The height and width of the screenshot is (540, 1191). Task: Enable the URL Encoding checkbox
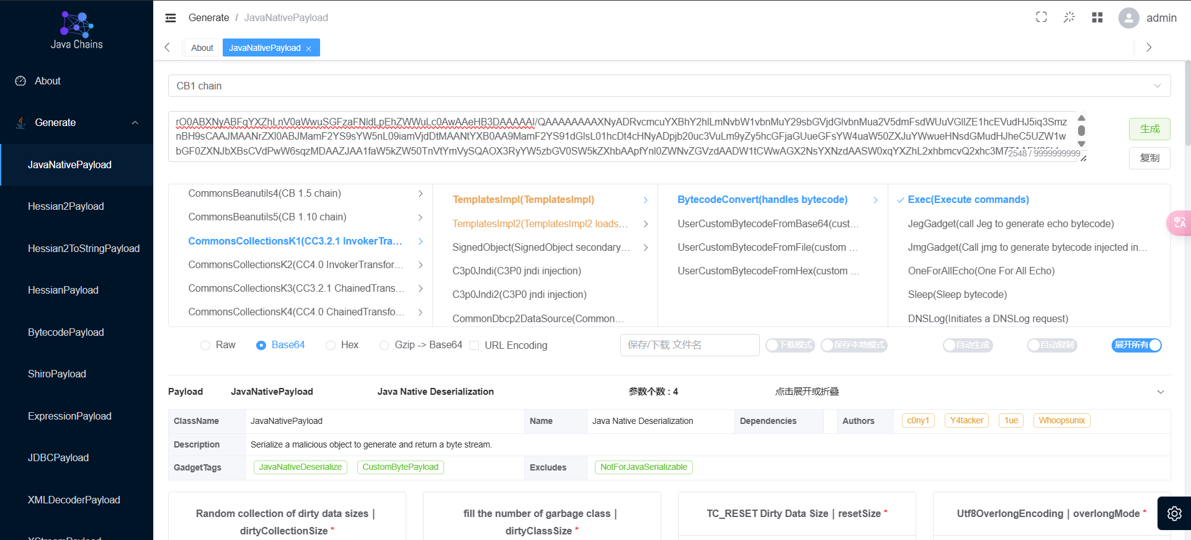coord(475,346)
